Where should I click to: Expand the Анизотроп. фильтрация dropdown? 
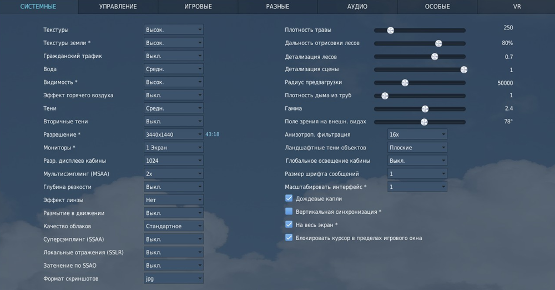tap(417, 134)
